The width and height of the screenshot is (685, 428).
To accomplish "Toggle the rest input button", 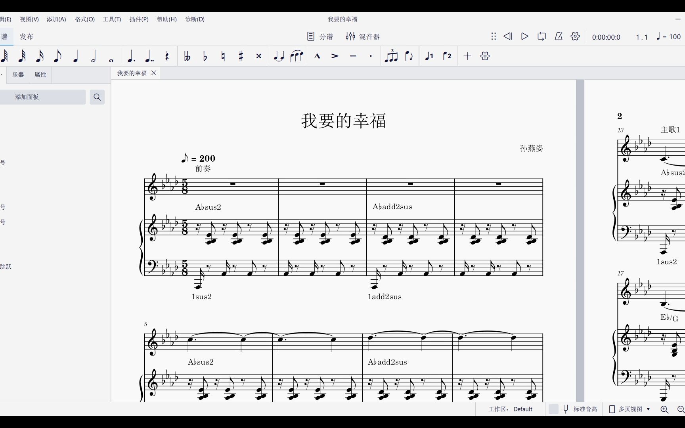I will pos(167,56).
